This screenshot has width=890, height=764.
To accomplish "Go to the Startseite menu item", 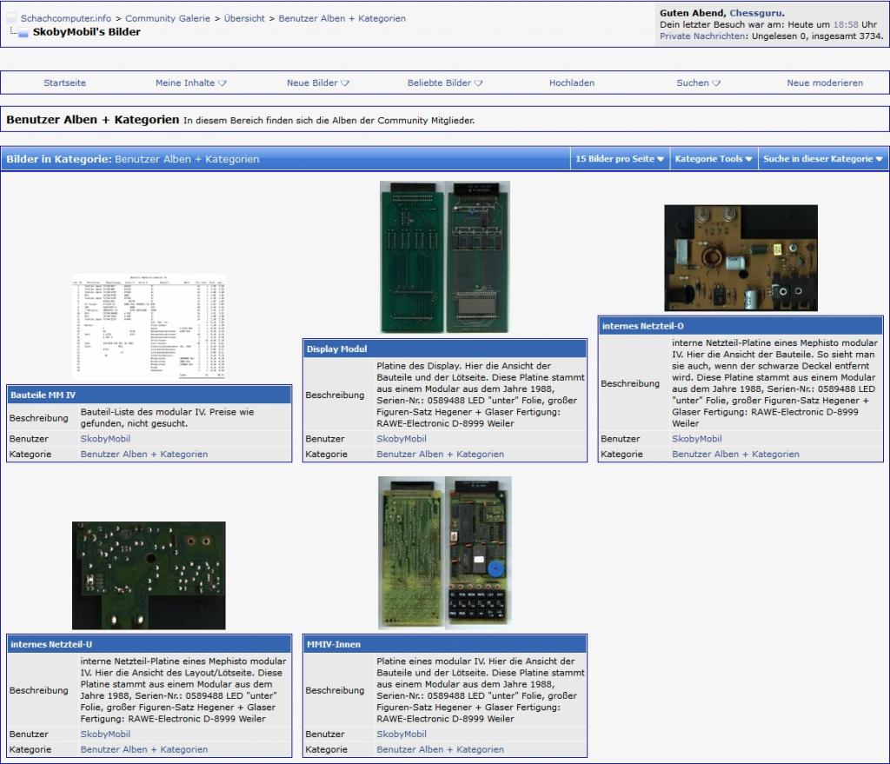I will [65, 83].
